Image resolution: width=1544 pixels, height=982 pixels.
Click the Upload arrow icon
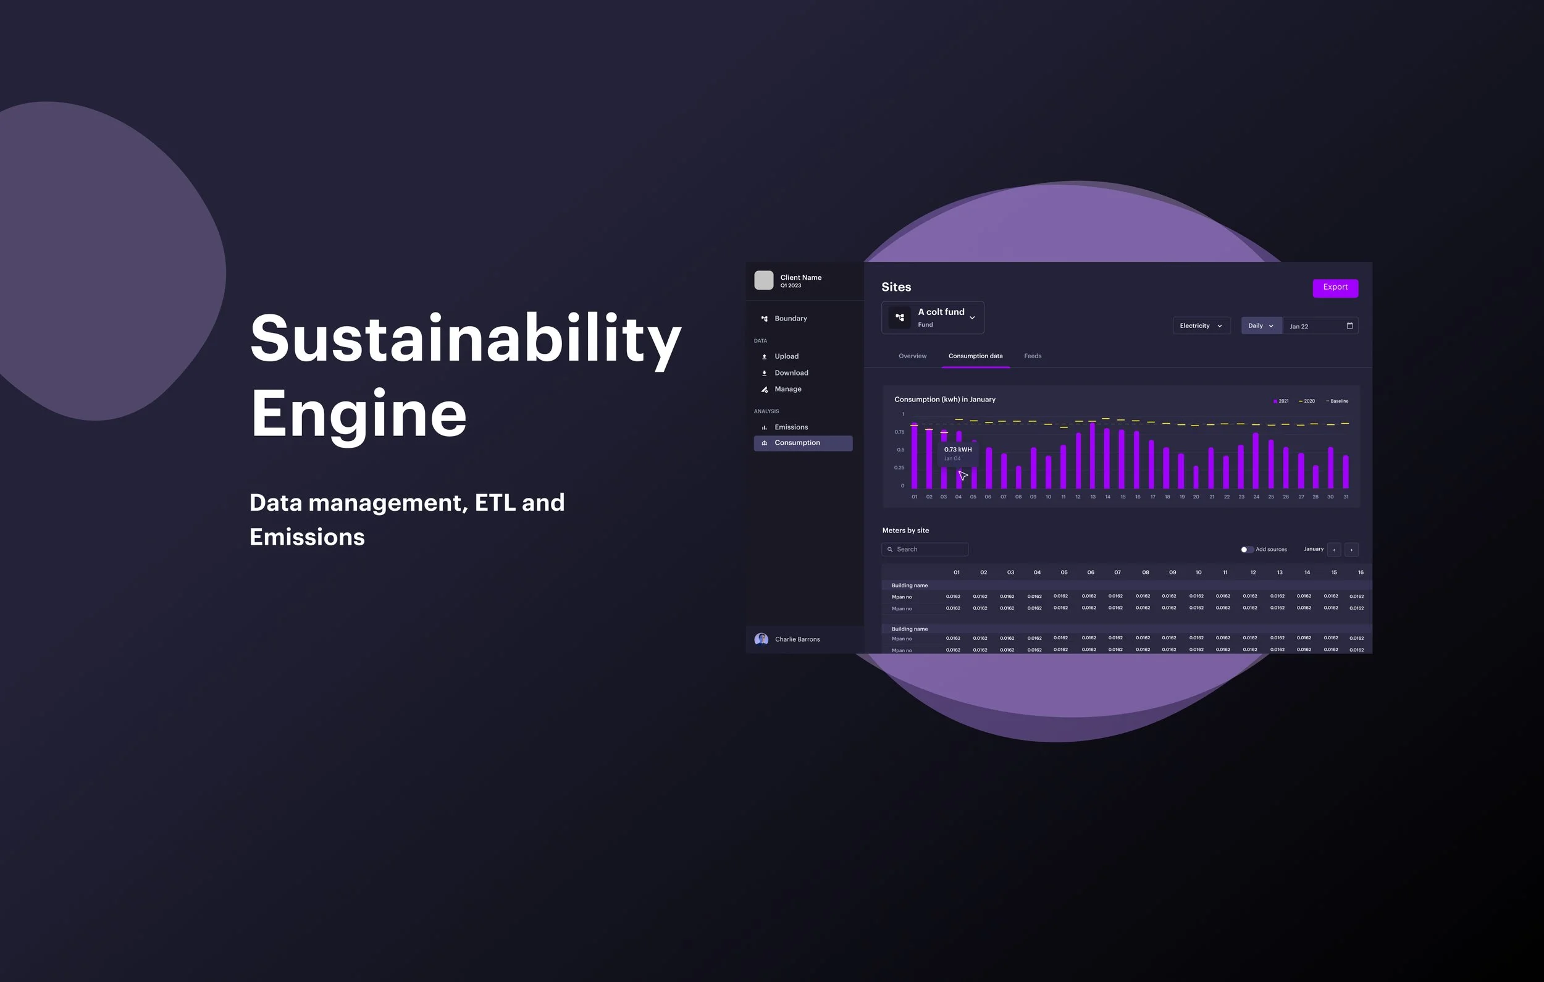coord(765,356)
